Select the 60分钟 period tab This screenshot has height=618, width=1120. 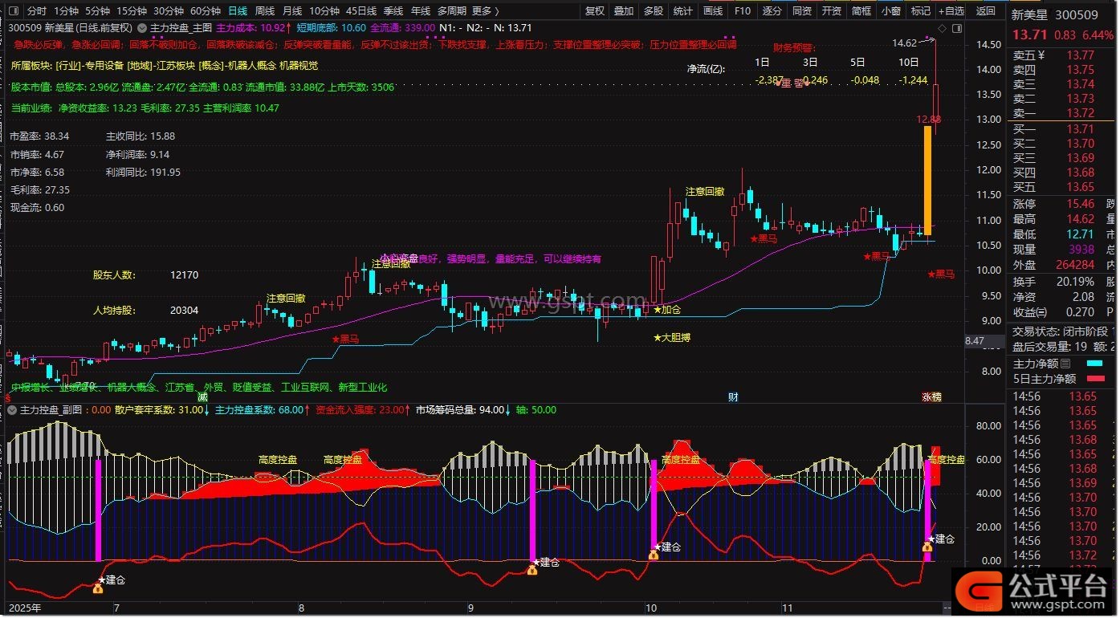pos(205,11)
